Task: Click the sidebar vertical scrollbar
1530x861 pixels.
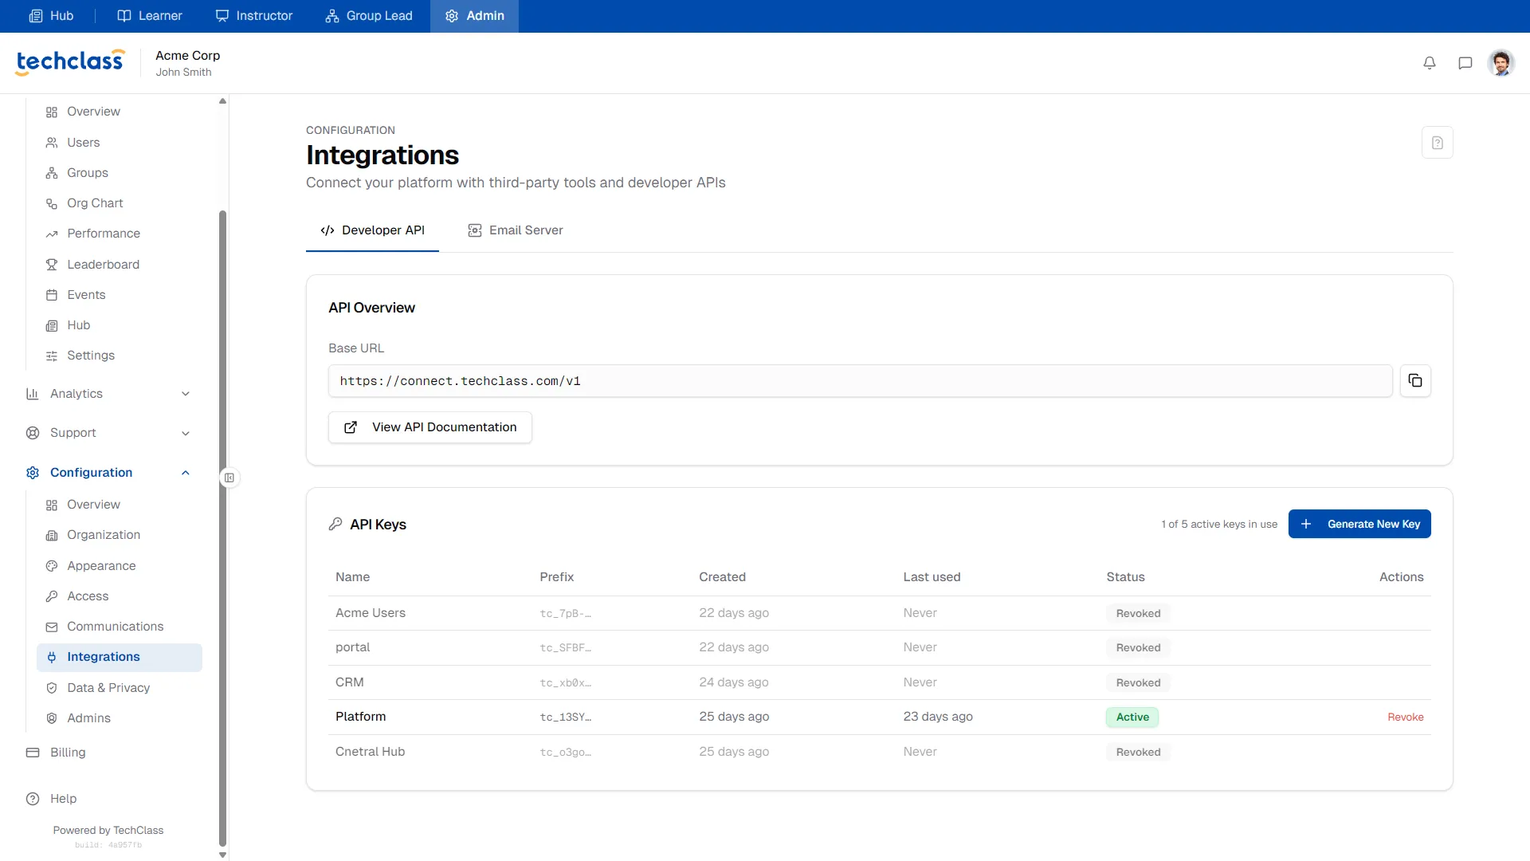Action: pos(222,528)
